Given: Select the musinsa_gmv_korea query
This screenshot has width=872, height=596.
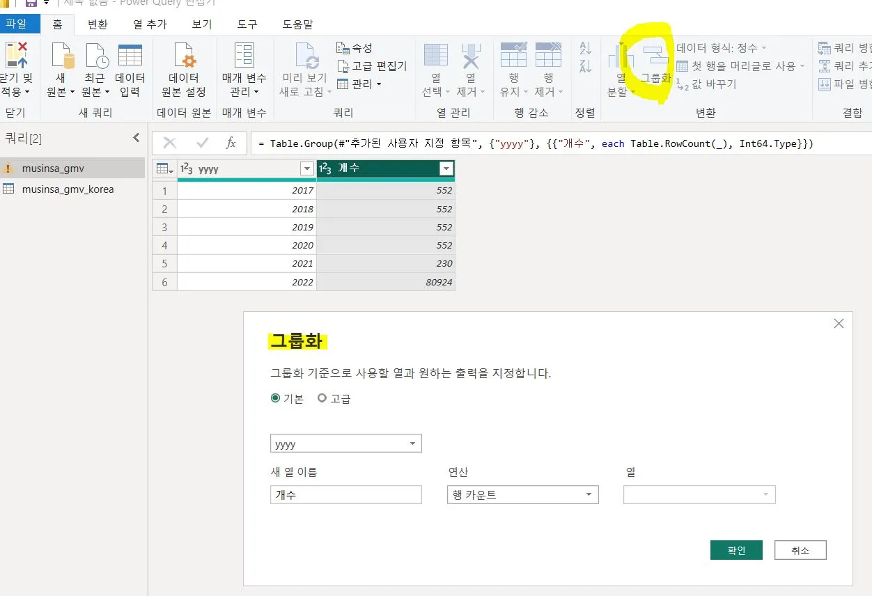Looking at the screenshot, I should [72, 189].
